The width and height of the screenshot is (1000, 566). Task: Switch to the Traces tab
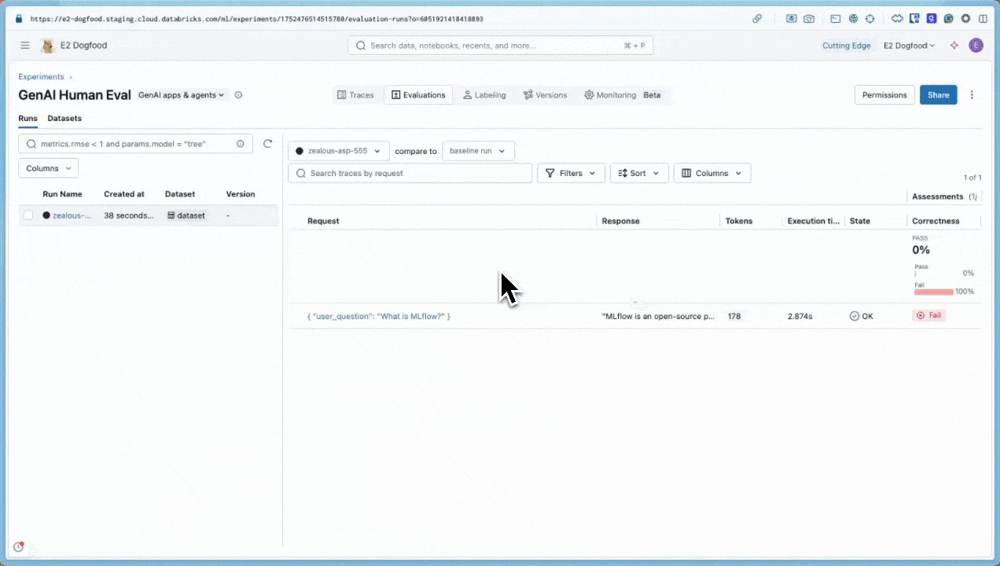(x=355, y=95)
